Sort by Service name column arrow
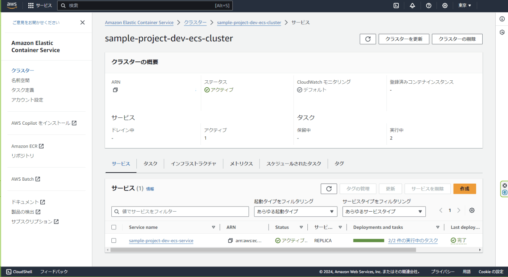This screenshot has width=508, height=277. [213, 227]
